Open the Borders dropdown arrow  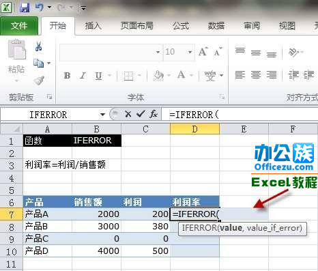[139, 75]
